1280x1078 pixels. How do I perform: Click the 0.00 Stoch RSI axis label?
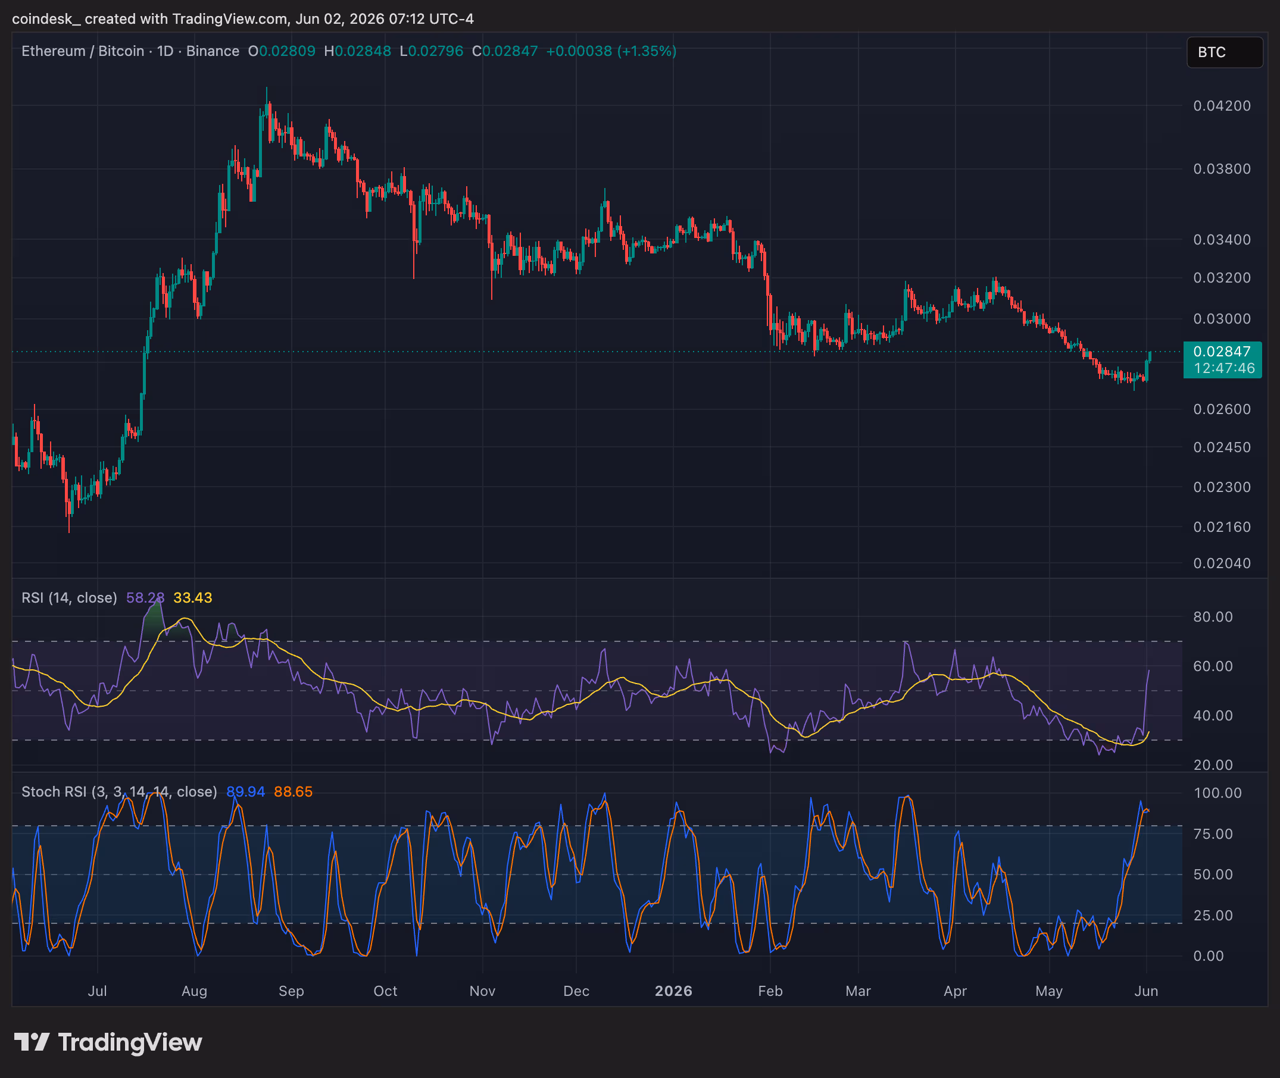[1209, 956]
